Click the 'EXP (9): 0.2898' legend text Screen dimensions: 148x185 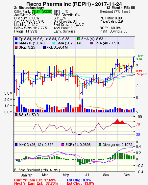click(x=78, y=145)
